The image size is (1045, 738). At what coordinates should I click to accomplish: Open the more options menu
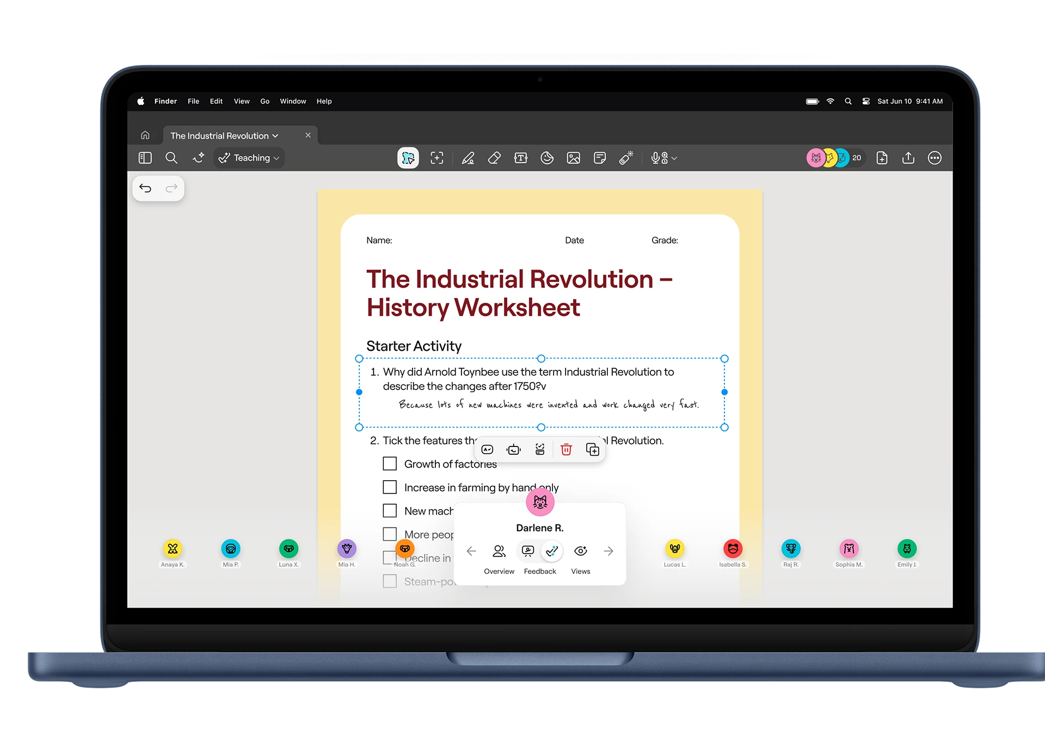pos(935,158)
